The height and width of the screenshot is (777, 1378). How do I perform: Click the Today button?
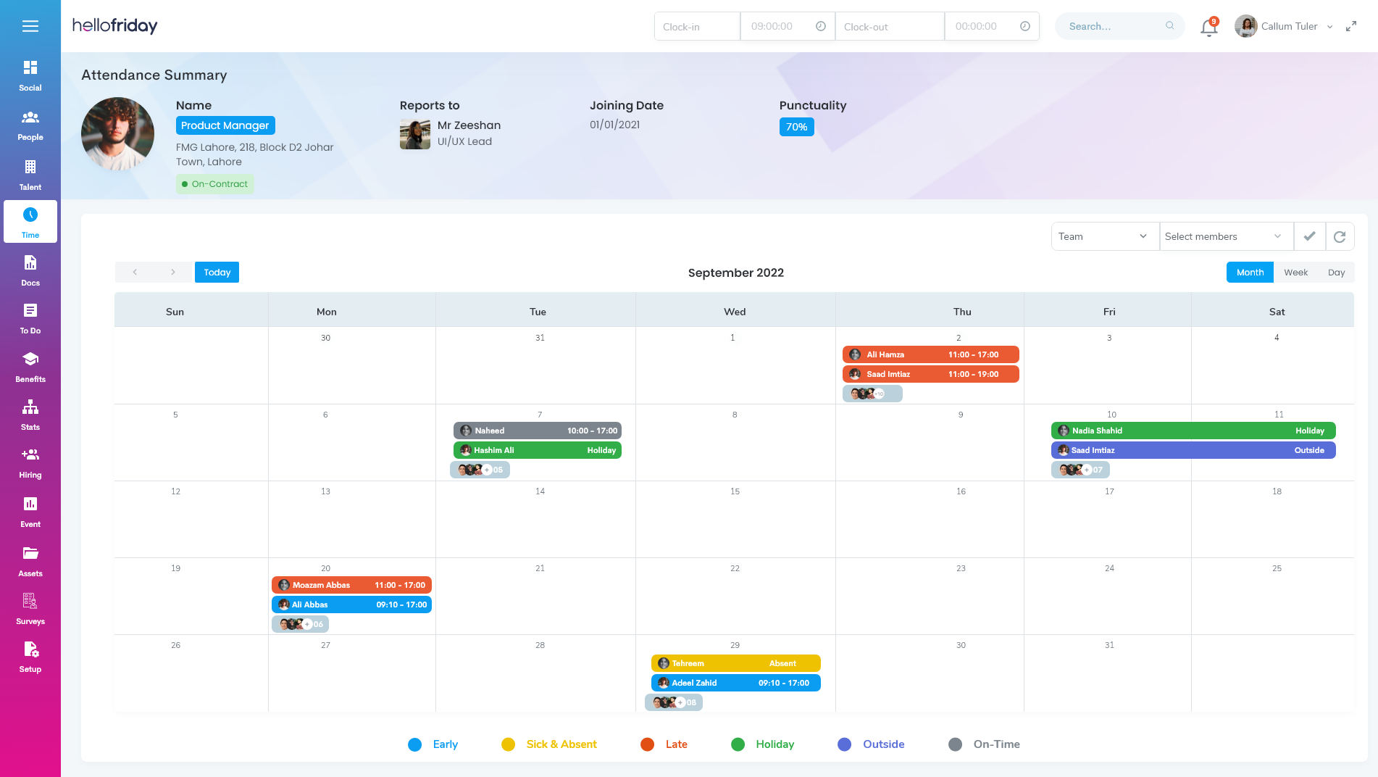point(217,272)
